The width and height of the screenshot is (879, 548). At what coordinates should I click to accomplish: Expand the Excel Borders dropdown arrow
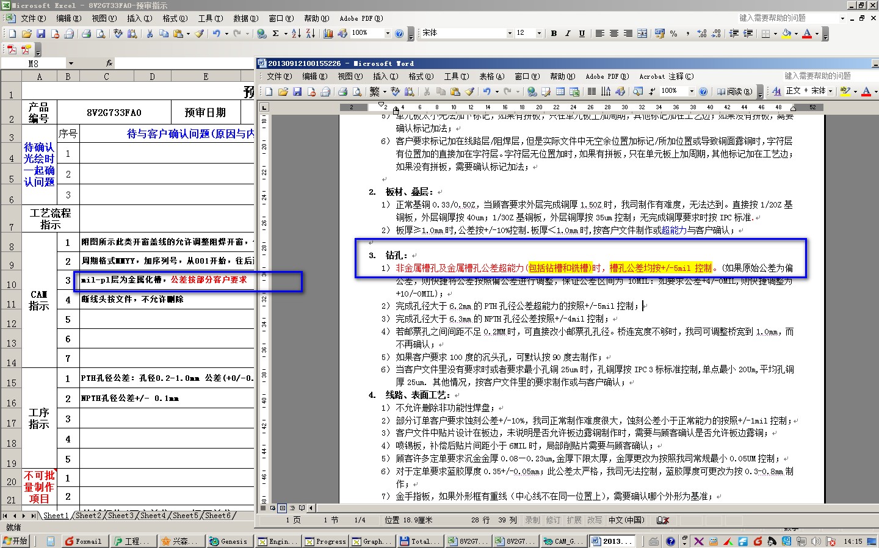775,34
